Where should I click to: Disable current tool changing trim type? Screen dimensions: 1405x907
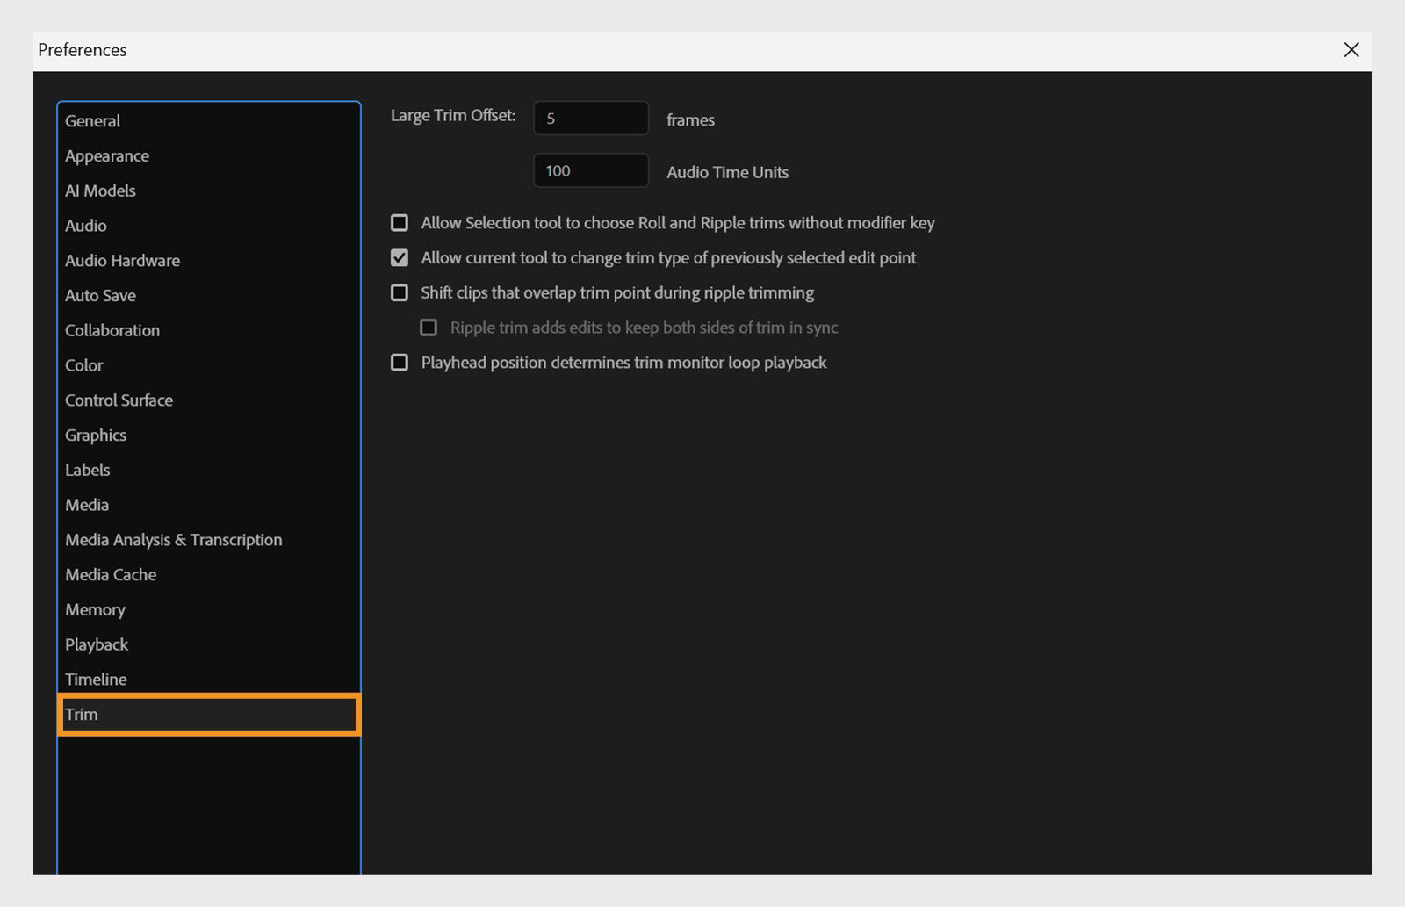tap(400, 257)
